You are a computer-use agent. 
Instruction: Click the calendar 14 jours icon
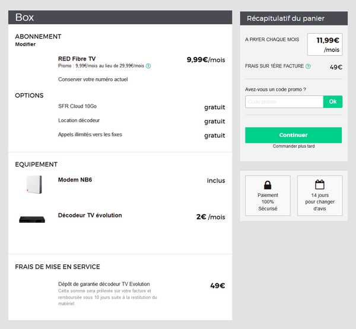click(x=320, y=184)
